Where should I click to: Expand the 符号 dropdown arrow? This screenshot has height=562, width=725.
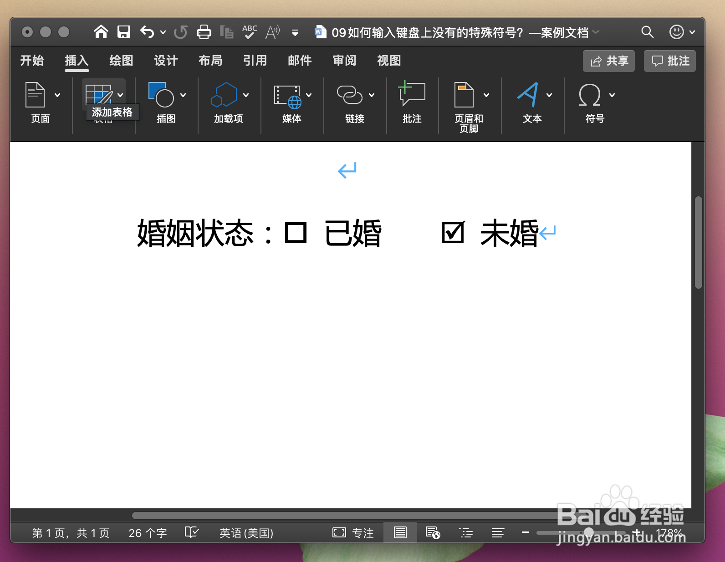click(x=612, y=95)
